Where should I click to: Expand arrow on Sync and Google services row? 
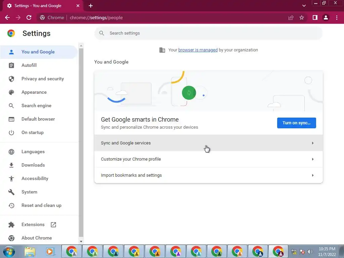point(313,143)
